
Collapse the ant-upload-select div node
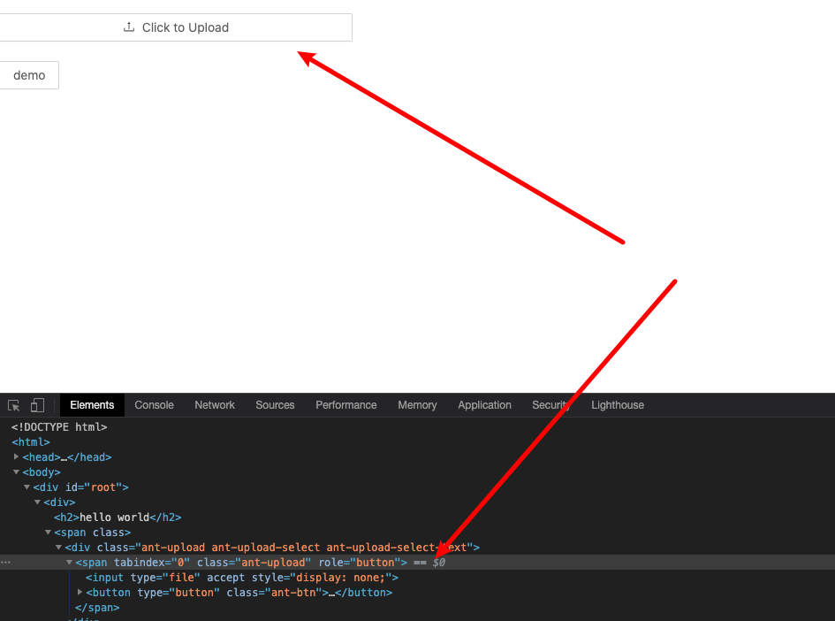(58, 547)
